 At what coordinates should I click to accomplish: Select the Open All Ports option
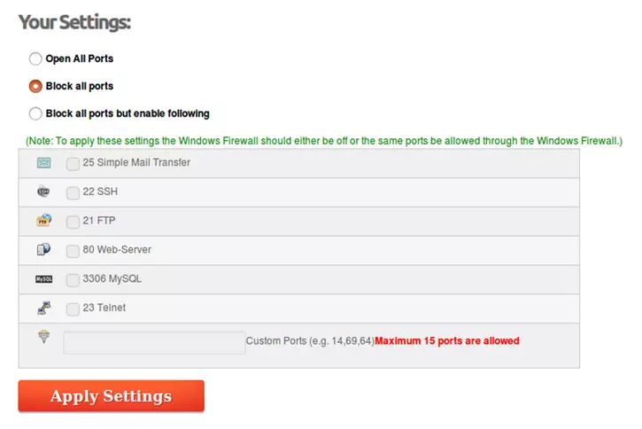pos(35,59)
